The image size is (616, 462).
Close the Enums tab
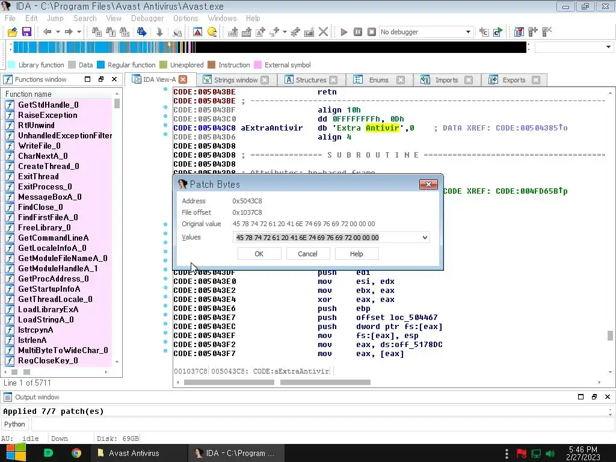(x=400, y=80)
